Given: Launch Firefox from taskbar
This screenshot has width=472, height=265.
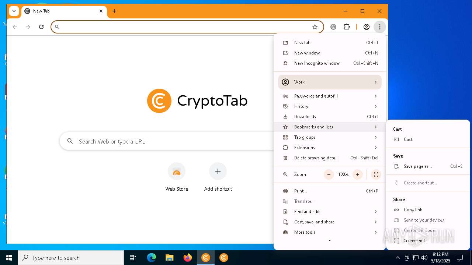Looking at the screenshot, I should 188,258.
